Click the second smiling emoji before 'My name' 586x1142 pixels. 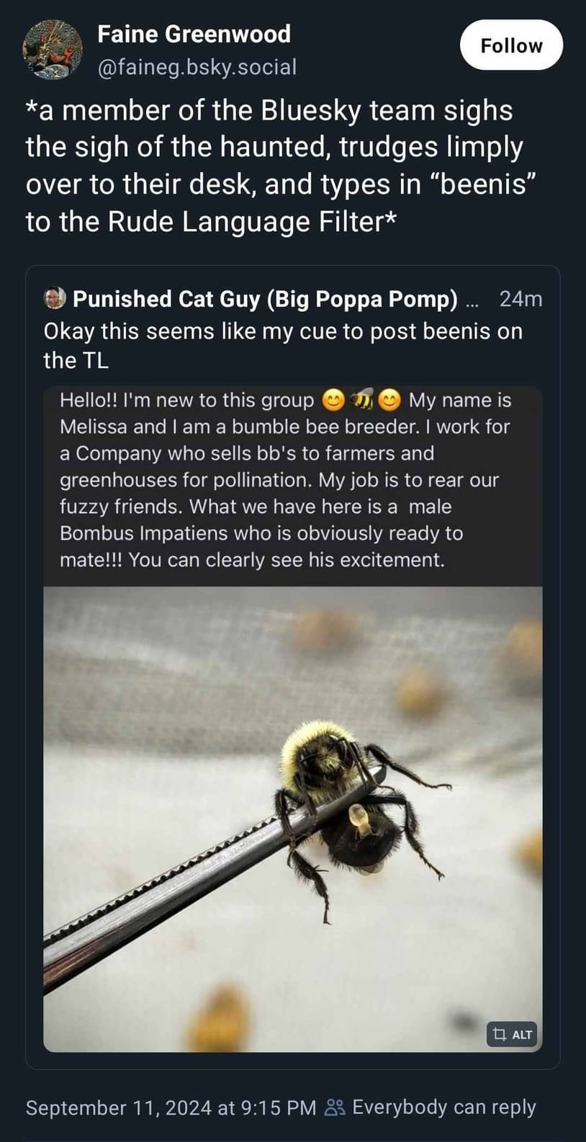pos(389,399)
